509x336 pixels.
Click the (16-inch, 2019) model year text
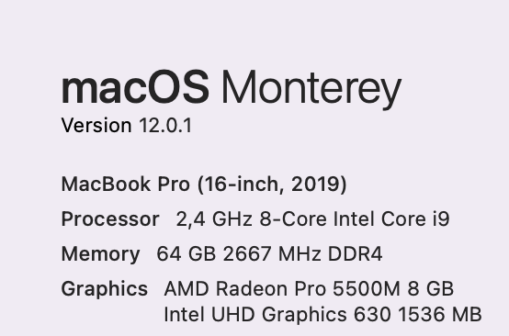(272, 185)
